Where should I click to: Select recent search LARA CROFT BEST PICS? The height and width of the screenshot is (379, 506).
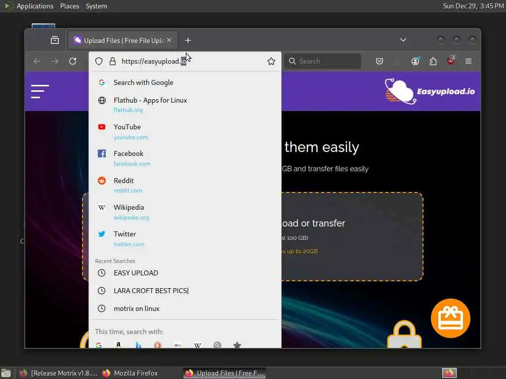click(x=185, y=291)
